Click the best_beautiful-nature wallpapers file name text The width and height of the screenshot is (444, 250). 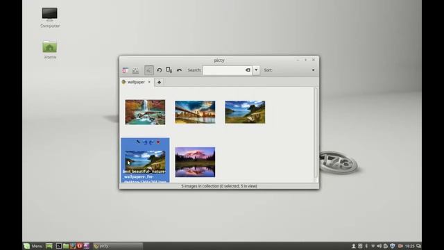tap(145, 176)
